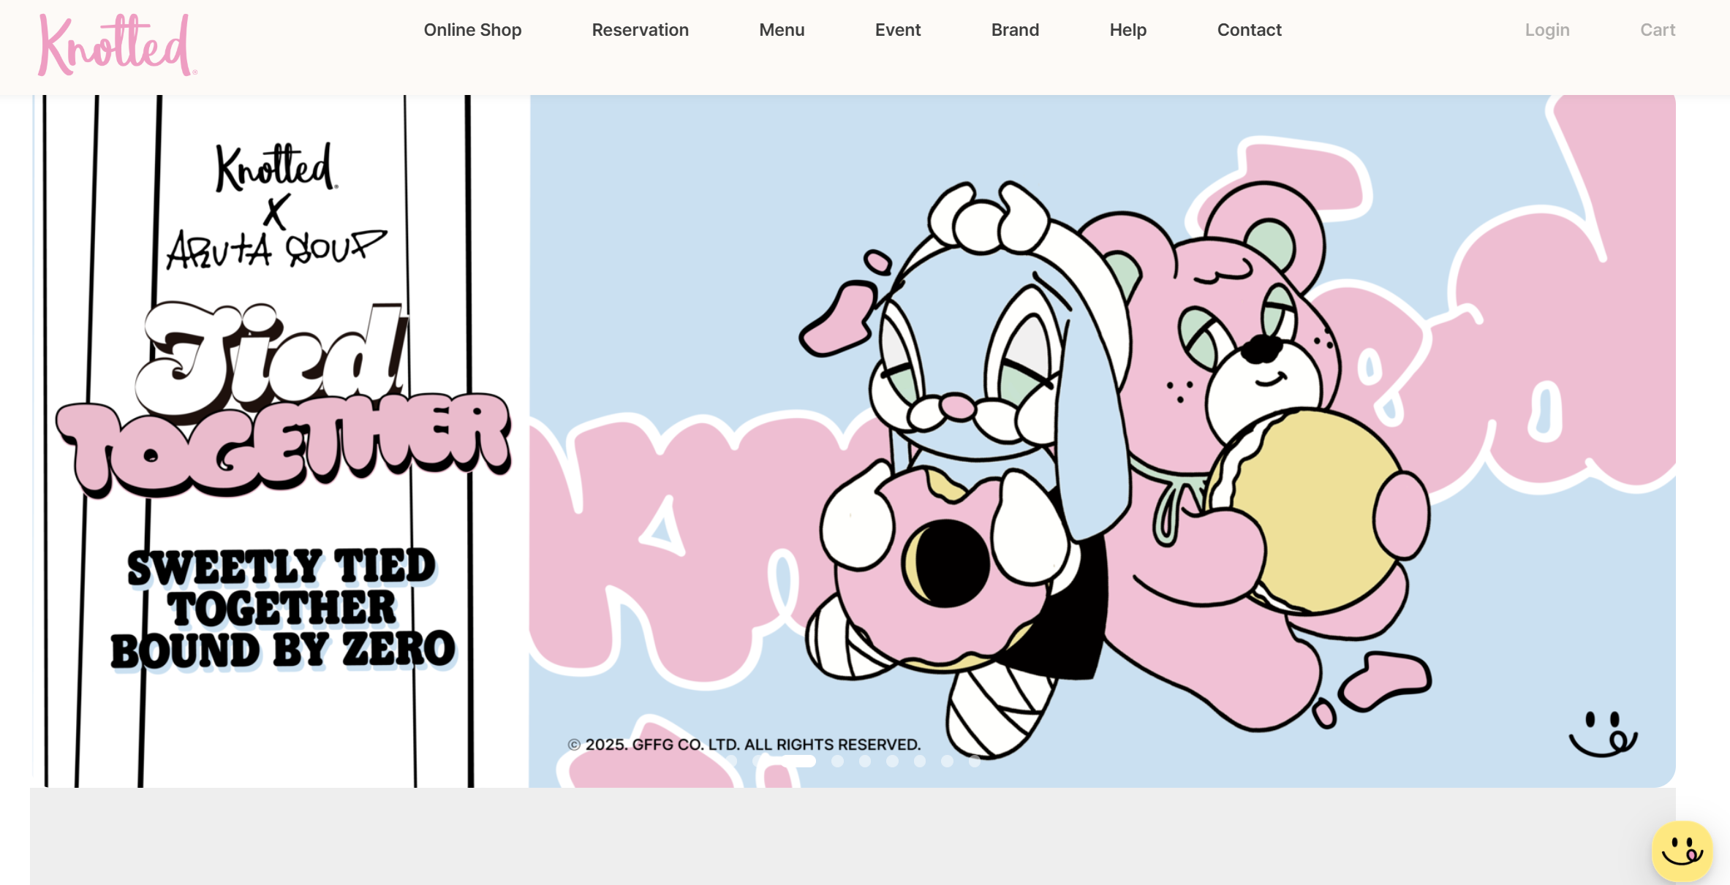Go to the Contact page
This screenshot has height=885, width=1730.
[1249, 30]
